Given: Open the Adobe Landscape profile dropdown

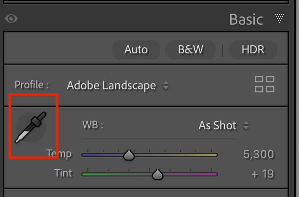Looking at the screenshot, I should pyautogui.click(x=118, y=85).
